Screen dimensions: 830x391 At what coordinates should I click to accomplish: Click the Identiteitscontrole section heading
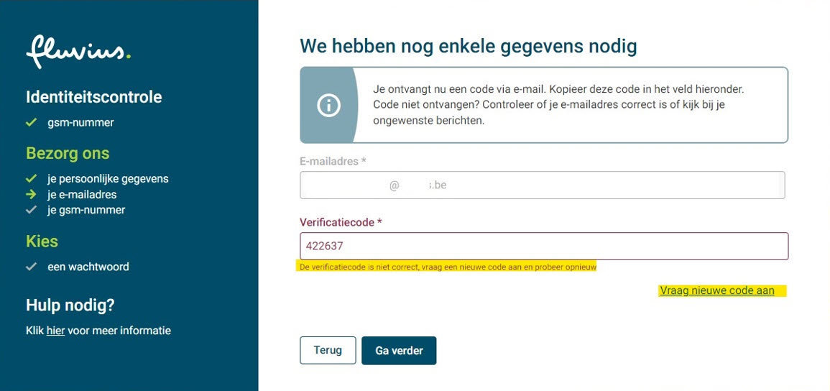[93, 97]
